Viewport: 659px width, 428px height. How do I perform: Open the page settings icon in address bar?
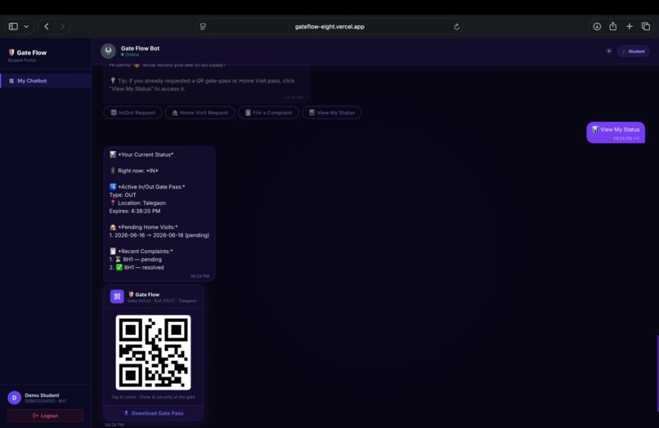click(x=203, y=26)
